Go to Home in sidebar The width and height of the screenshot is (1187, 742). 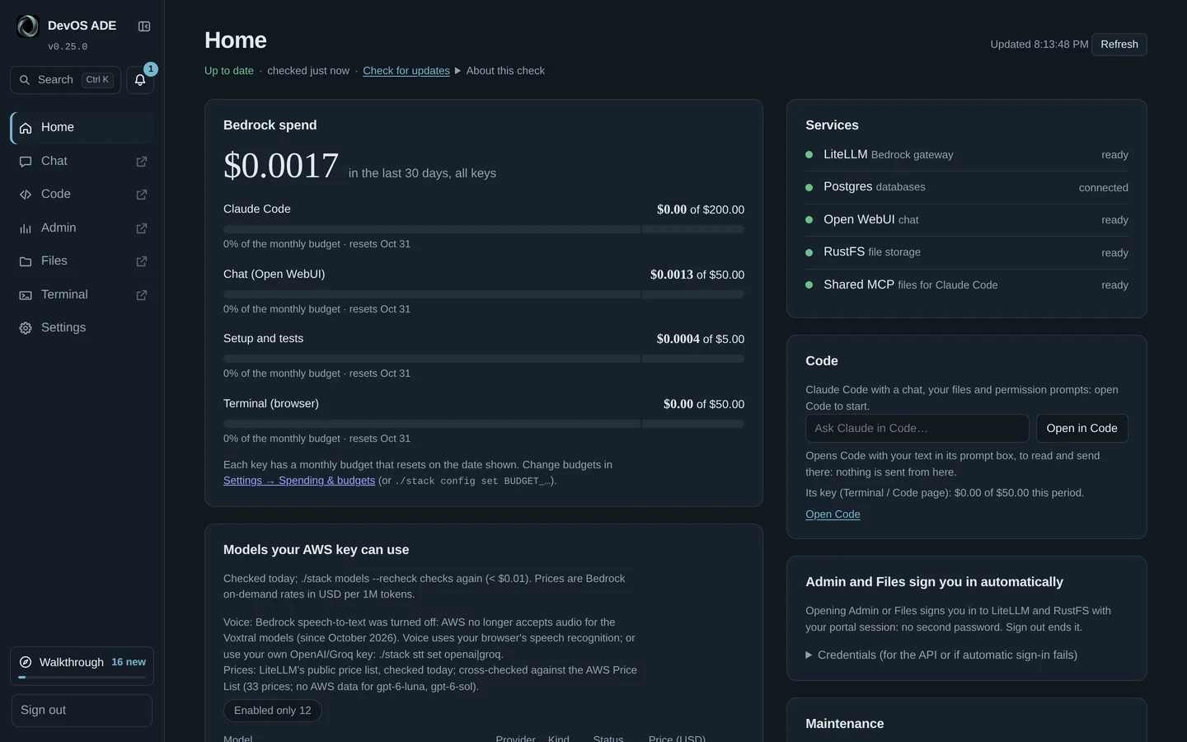click(x=82, y=128)
